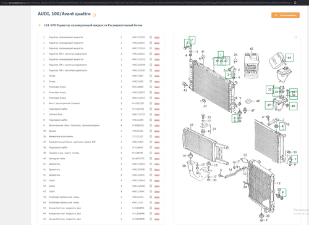Bookmark page with browser star icon

(295, 2)
